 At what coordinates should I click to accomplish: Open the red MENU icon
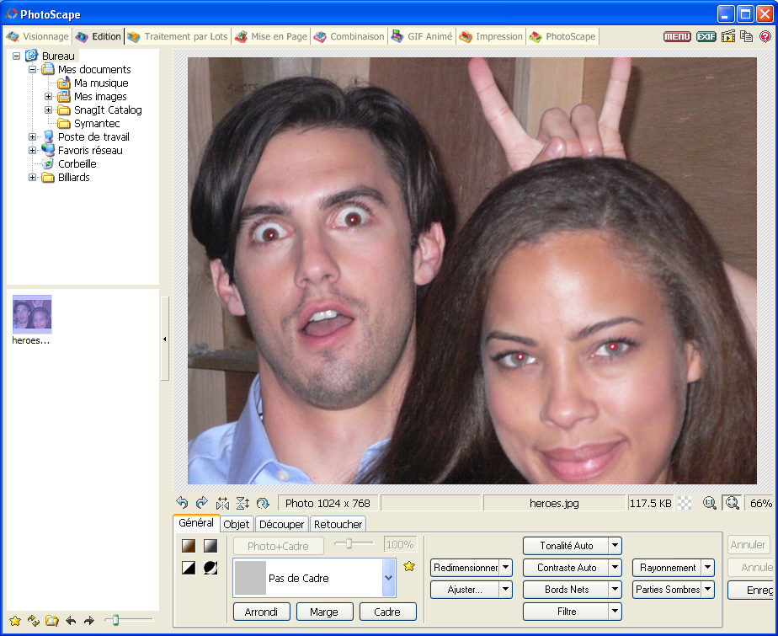pyautogui.click(x=678, y=36)
